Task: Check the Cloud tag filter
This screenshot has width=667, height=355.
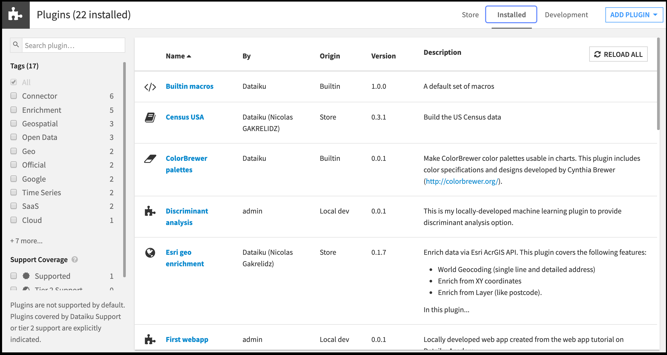Action: [x=14, y=220]
